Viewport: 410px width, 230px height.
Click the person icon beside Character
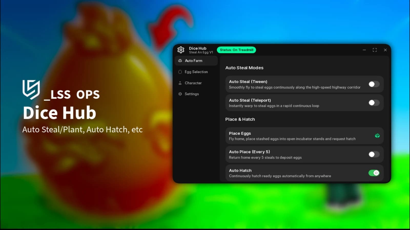tap(180, 83)
